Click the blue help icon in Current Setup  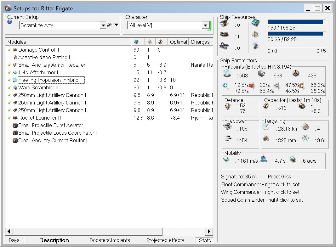[9, 22]
